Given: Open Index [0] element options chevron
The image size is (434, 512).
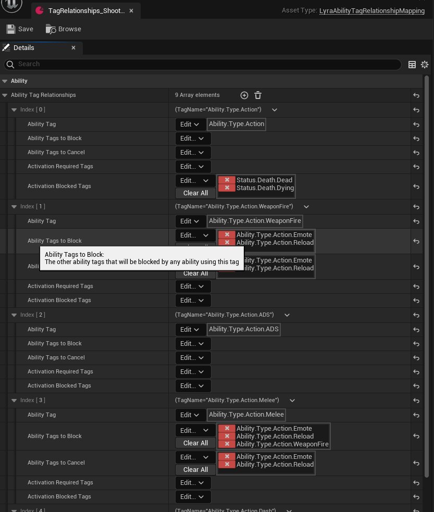Looking at the screenshot, I should [x=275, y=110].
